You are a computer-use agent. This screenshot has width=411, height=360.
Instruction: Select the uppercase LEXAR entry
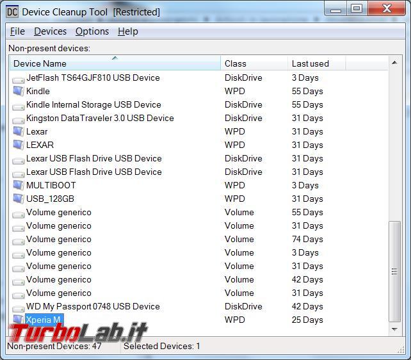pyautogui.click(x=40, y=145)
